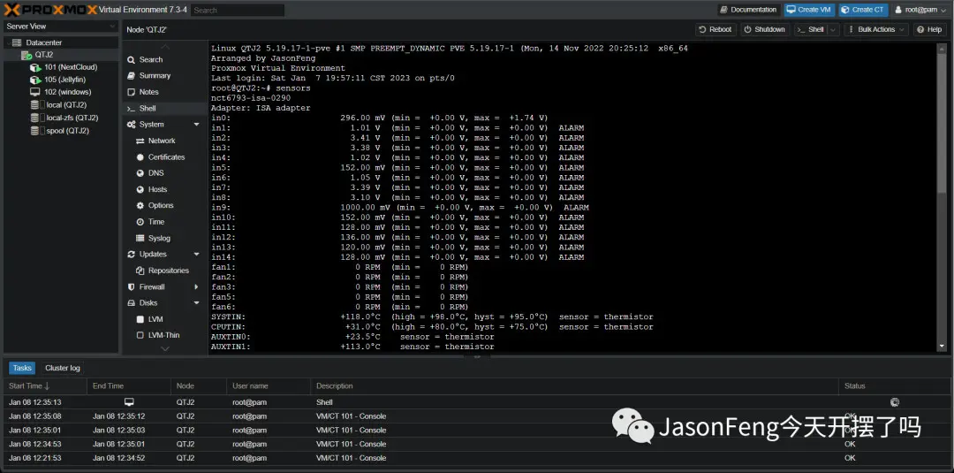Open the Hosts menu item
The image size is (954, 473).
tap(157, 189)
